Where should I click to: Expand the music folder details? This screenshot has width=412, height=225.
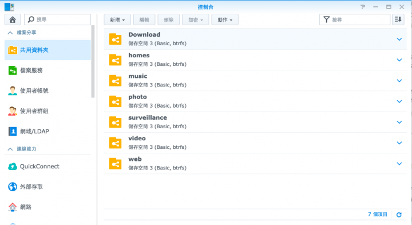pos(399,81)
